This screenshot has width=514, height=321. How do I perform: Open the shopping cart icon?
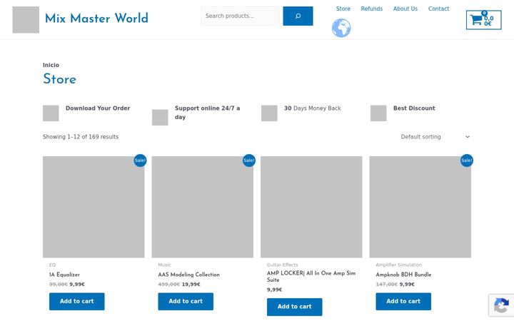pos(483,20)
